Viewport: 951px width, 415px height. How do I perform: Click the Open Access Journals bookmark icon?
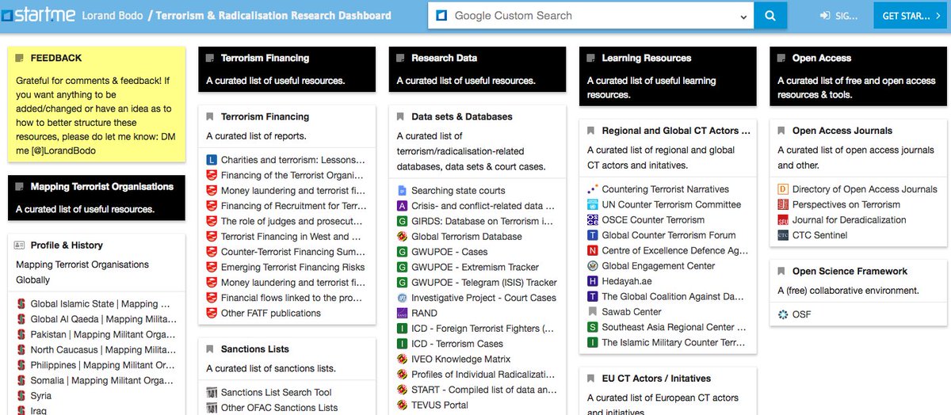[x=782, y=131]
